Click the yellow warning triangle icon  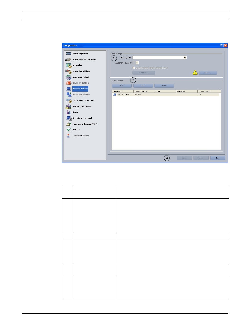195,73
